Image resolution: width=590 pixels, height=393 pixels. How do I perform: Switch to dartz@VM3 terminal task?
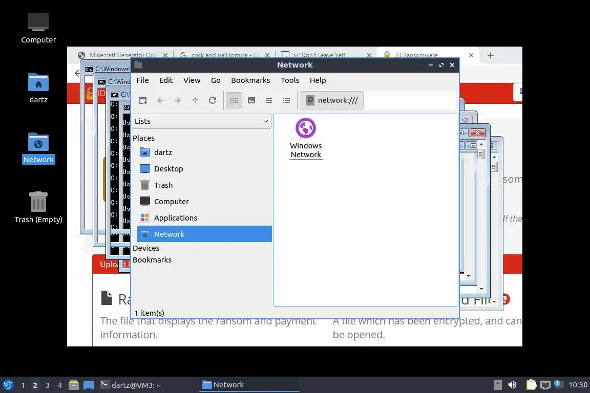tap(147, 385)
